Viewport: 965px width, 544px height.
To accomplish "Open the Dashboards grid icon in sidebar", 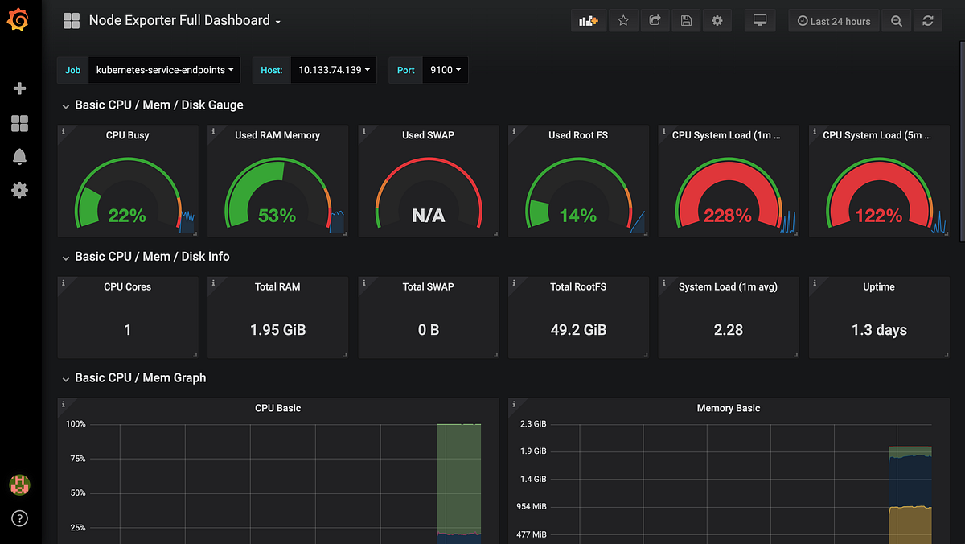I will [20, 123].
